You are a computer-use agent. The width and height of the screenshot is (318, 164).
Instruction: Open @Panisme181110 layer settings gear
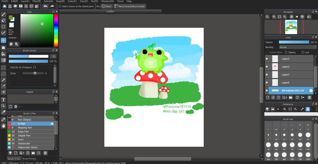click(311, 91)
